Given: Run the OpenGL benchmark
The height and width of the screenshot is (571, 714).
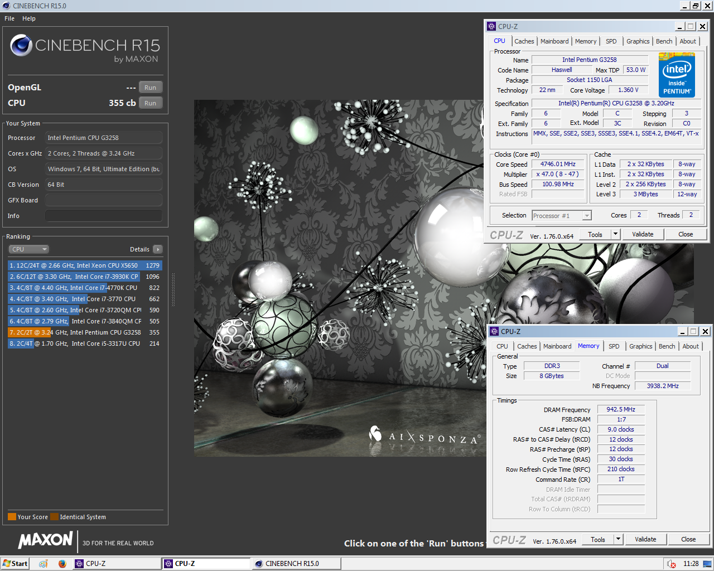Looking at the screenshot, I should (x=151, y=88).
